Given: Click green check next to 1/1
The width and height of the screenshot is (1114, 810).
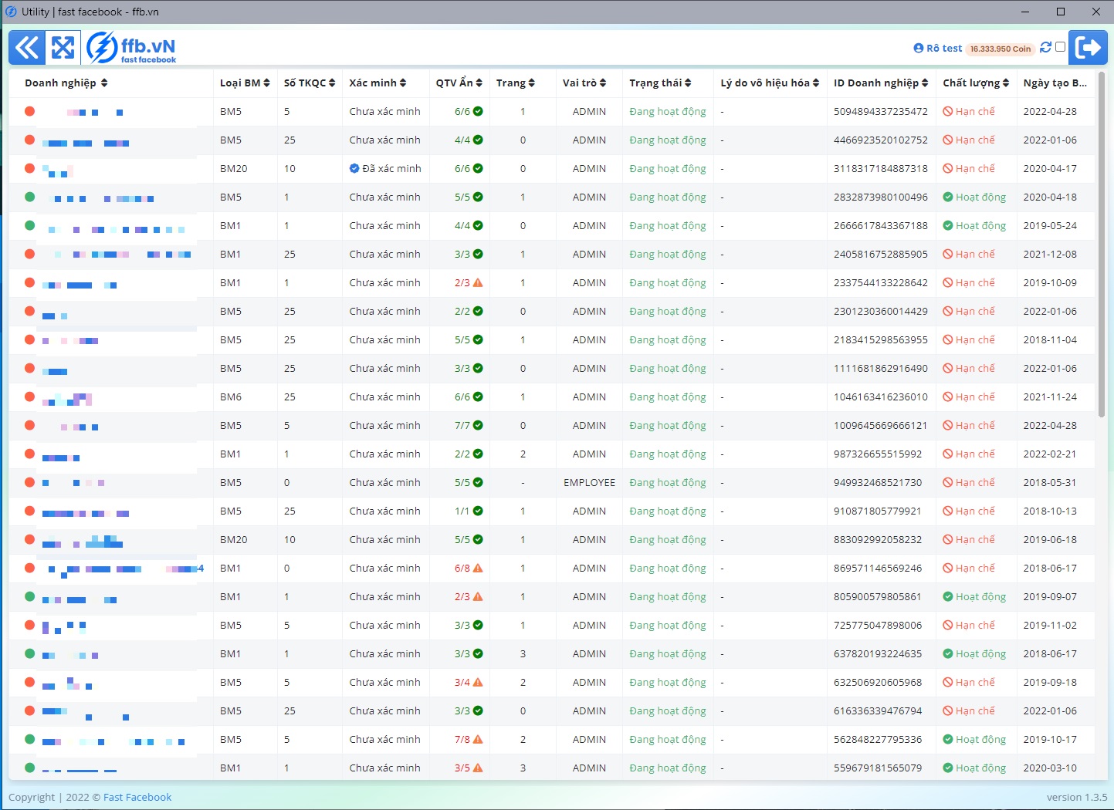Looking at the screenshot, I should click(x=478, y=511).
